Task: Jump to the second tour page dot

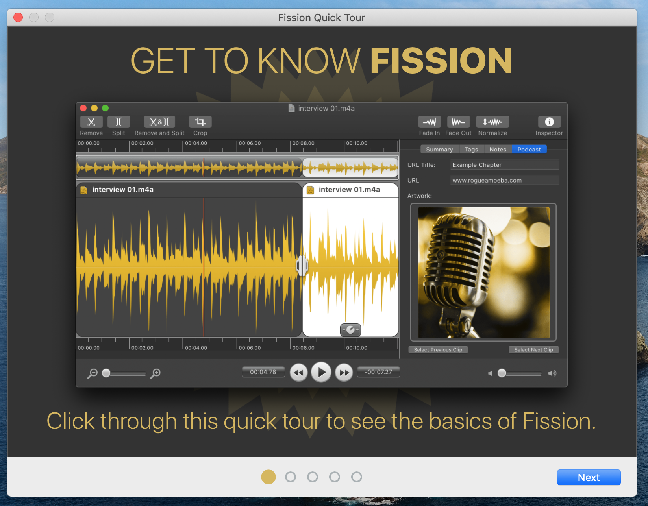Action: (291, 477)
